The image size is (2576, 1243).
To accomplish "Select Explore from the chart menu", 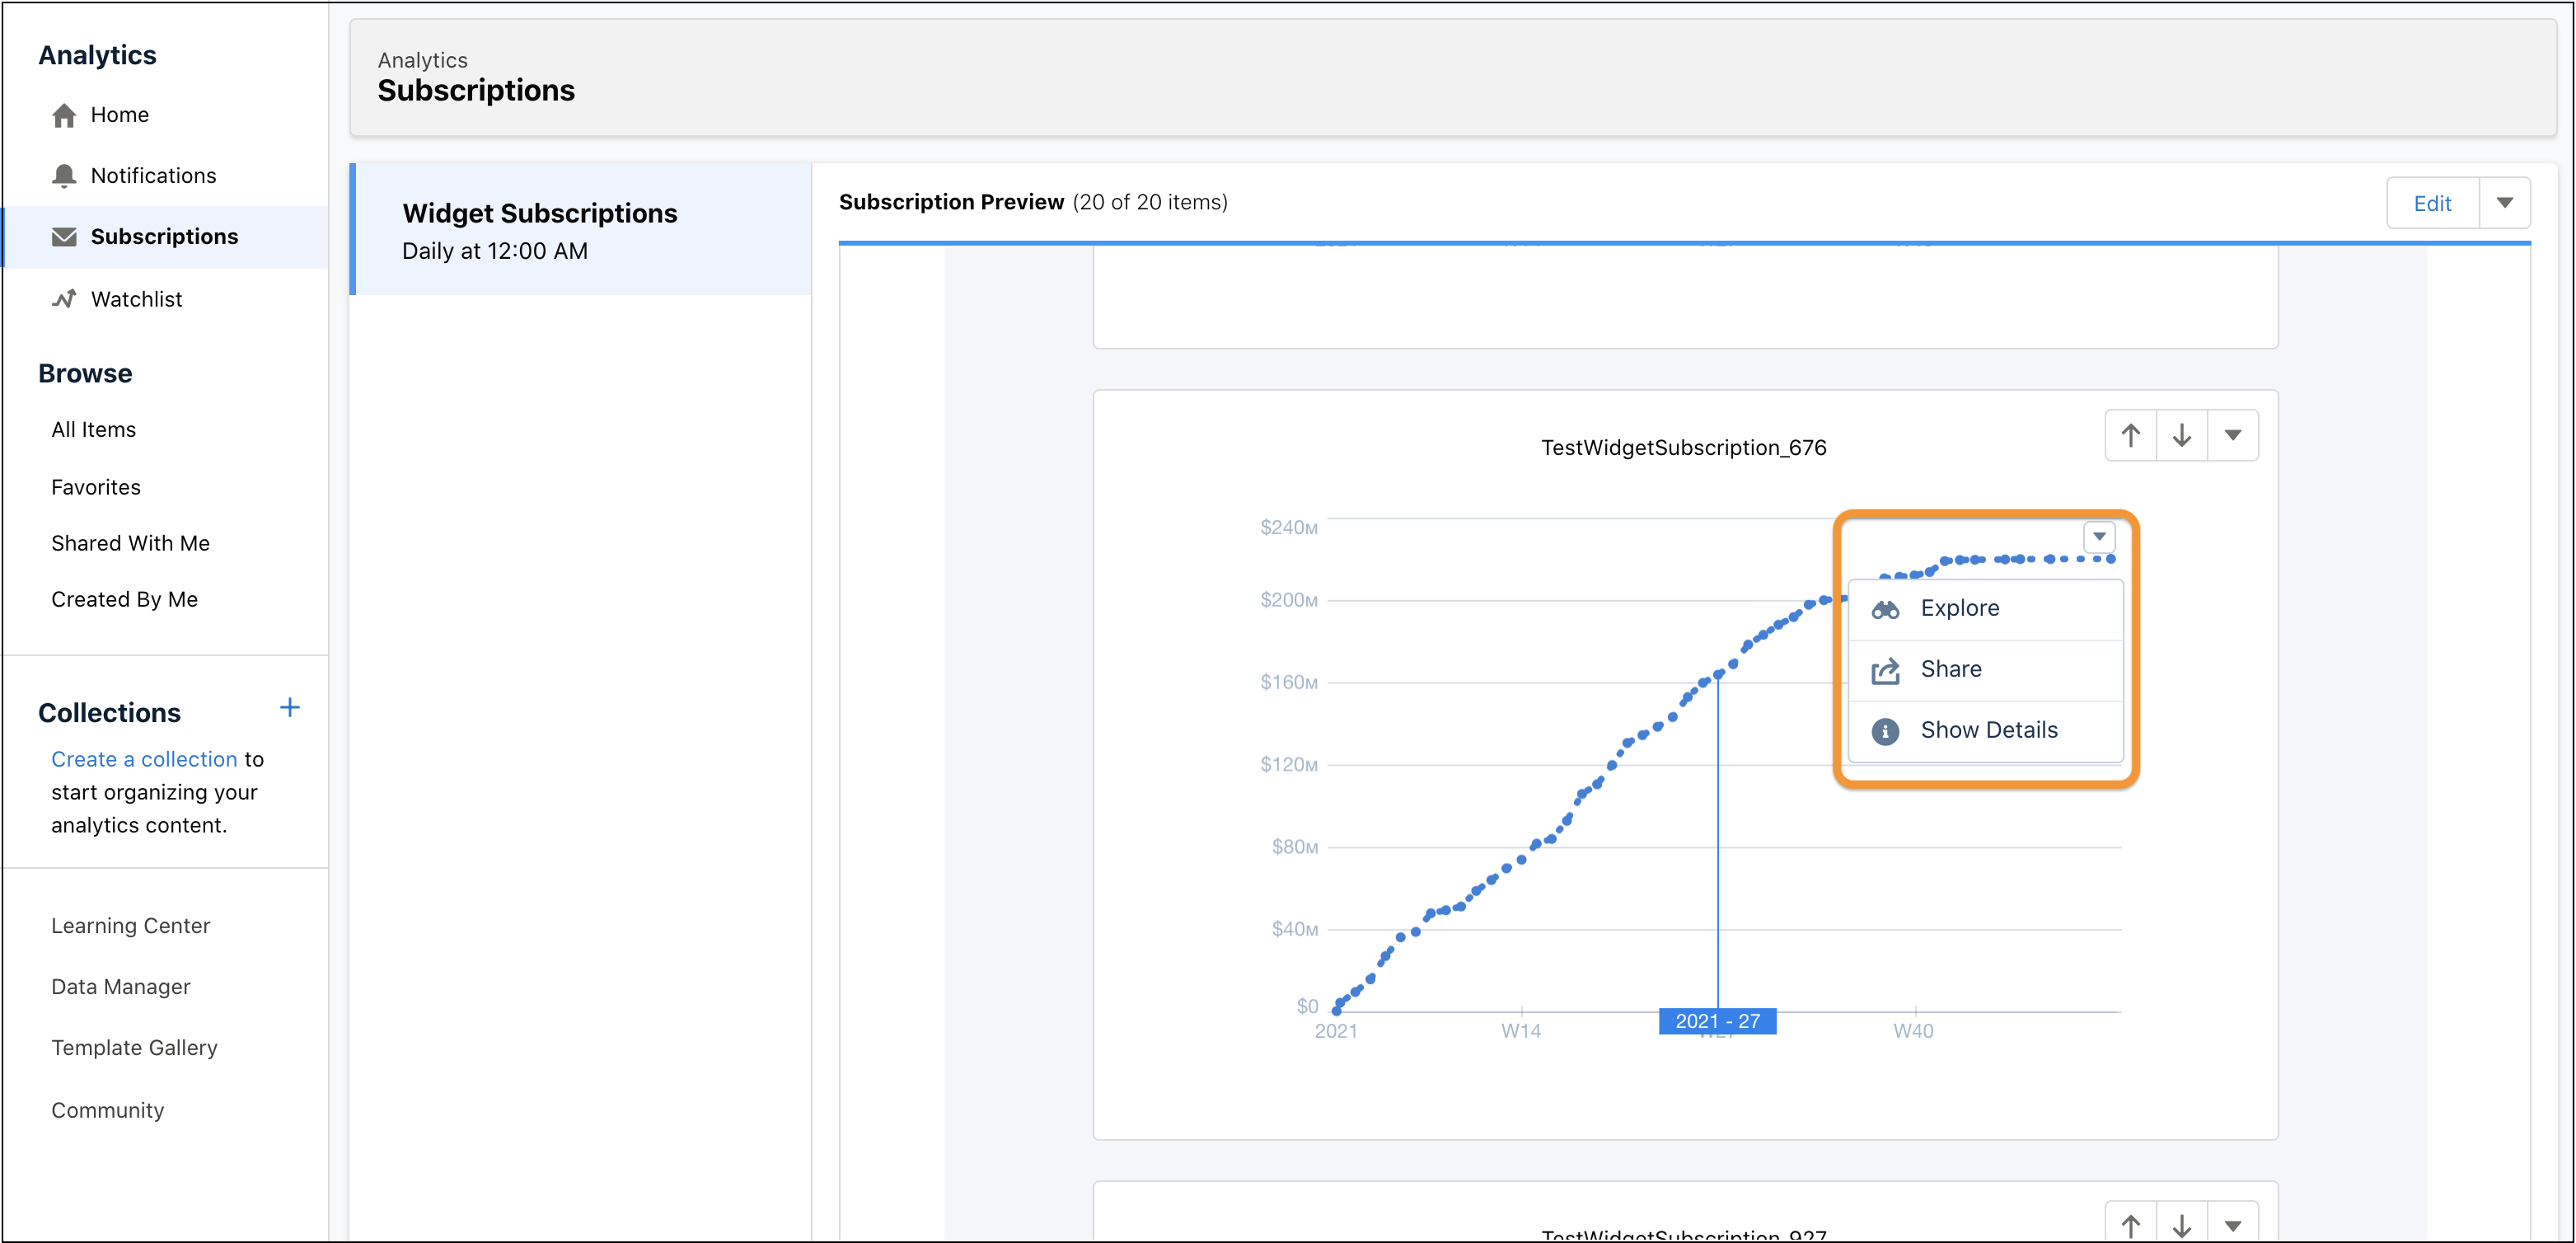I will [x=1985, y=609].
